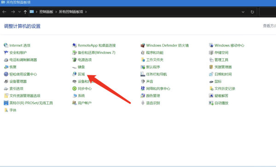
Task: Click the 电源选项 battery icon
Action: (x=75, y=60)
